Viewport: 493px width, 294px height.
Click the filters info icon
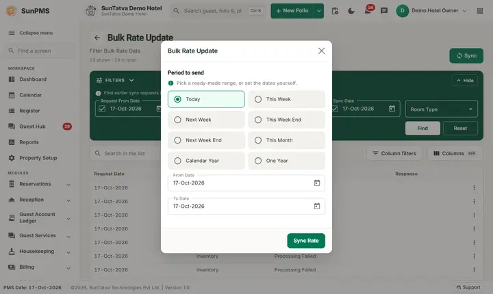click(98, 93)
